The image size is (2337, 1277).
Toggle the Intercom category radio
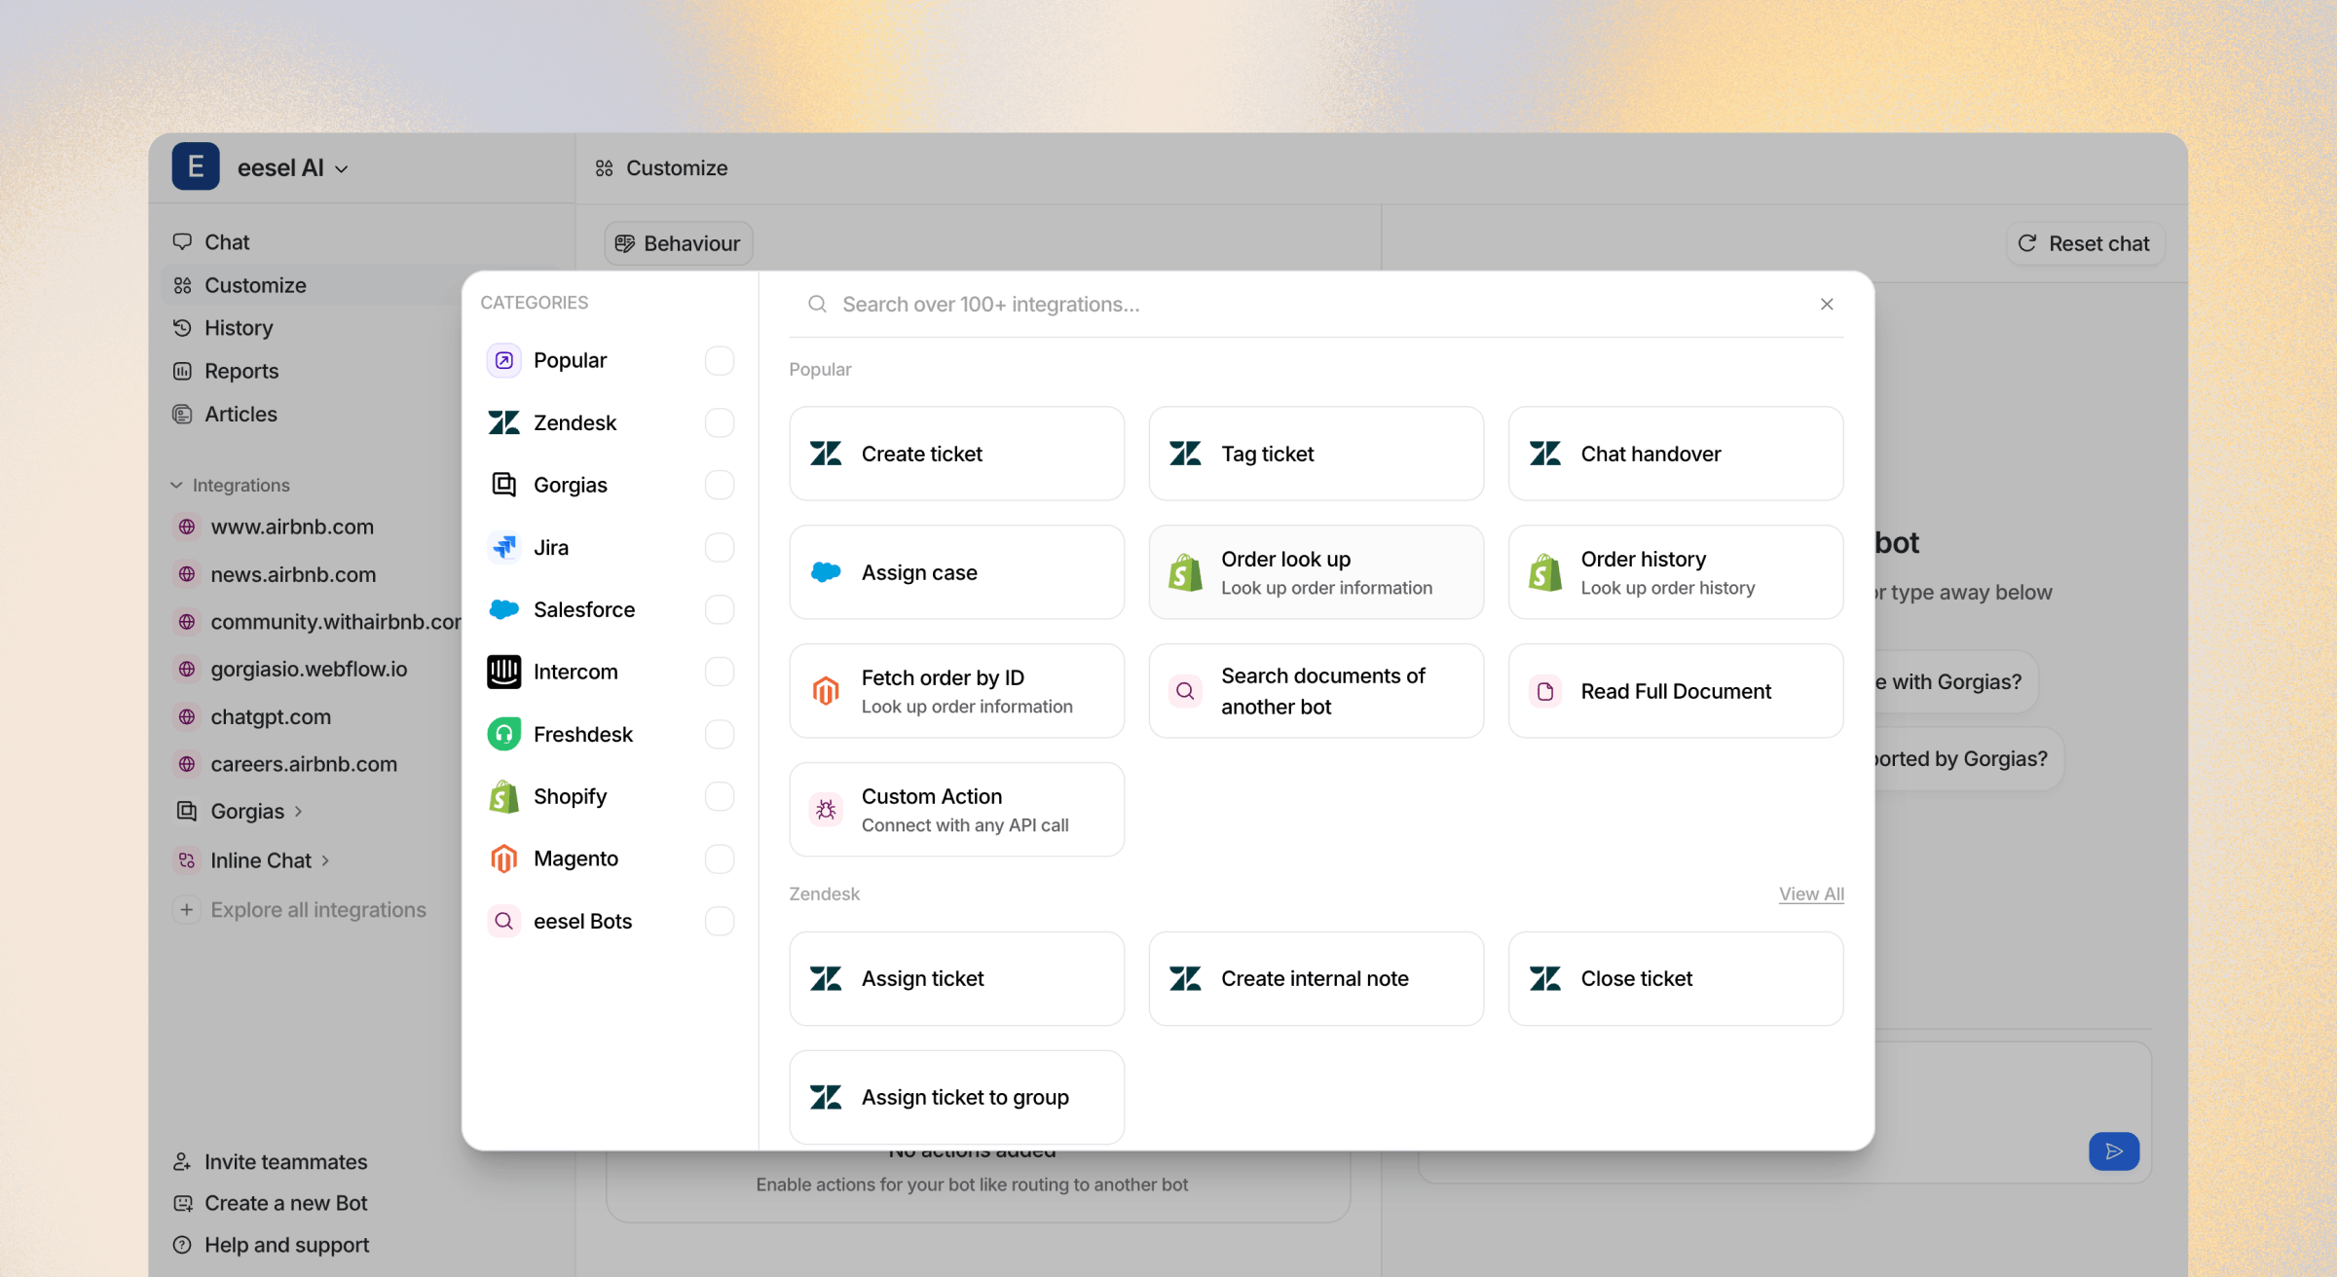[720, 672]
